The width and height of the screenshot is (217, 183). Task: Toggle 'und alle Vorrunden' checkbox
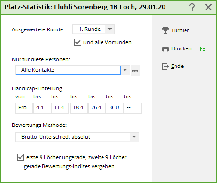click(x=78, y=42)
